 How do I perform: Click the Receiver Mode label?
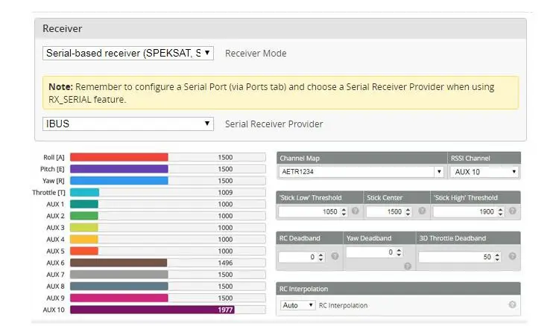[x=256, y=54]
